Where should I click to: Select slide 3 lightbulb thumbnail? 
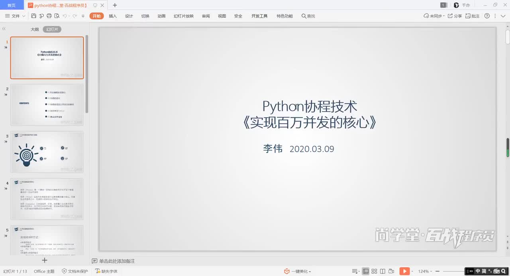(47, 152)
